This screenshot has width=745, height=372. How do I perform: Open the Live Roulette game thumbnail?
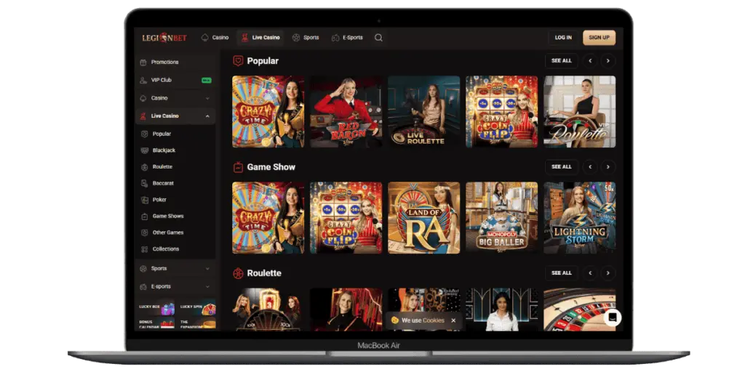point(424,111)
